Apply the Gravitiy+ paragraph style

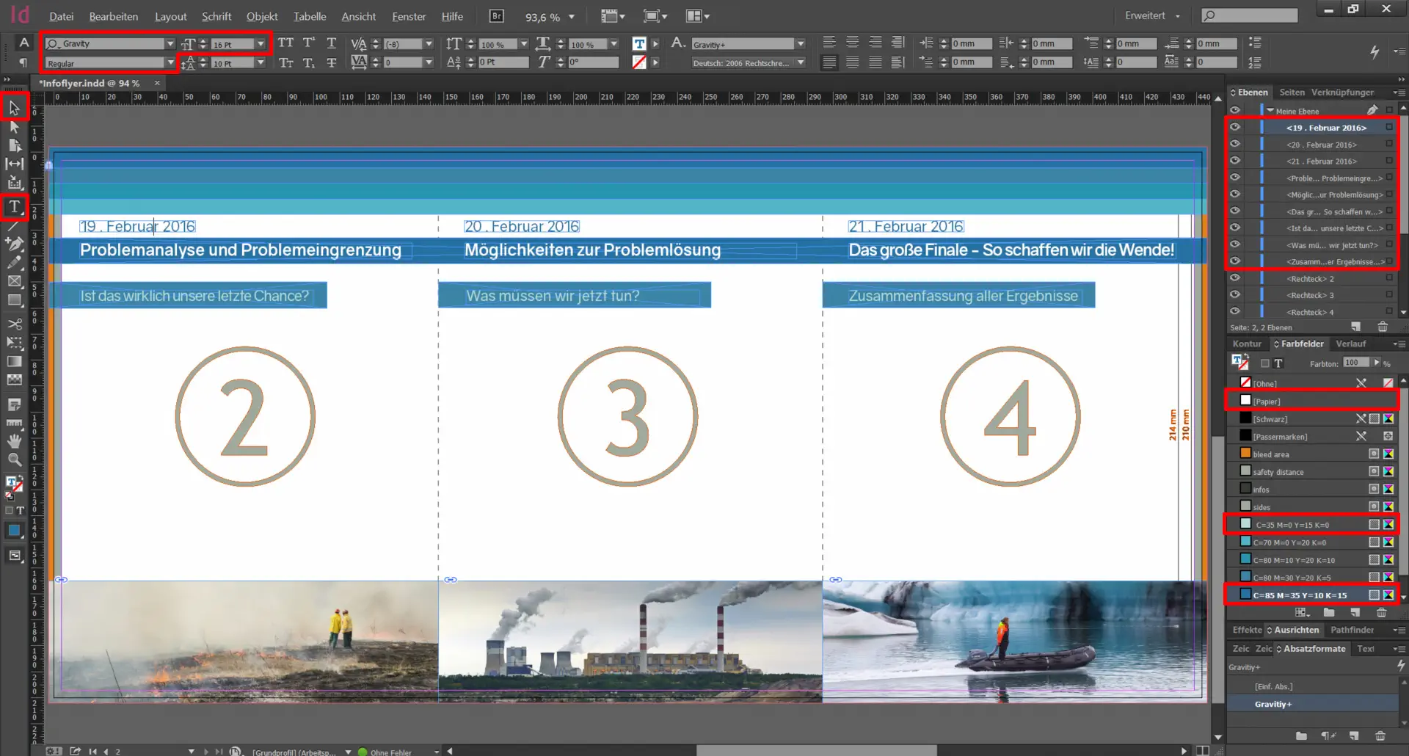click(x=1273, y=704)
